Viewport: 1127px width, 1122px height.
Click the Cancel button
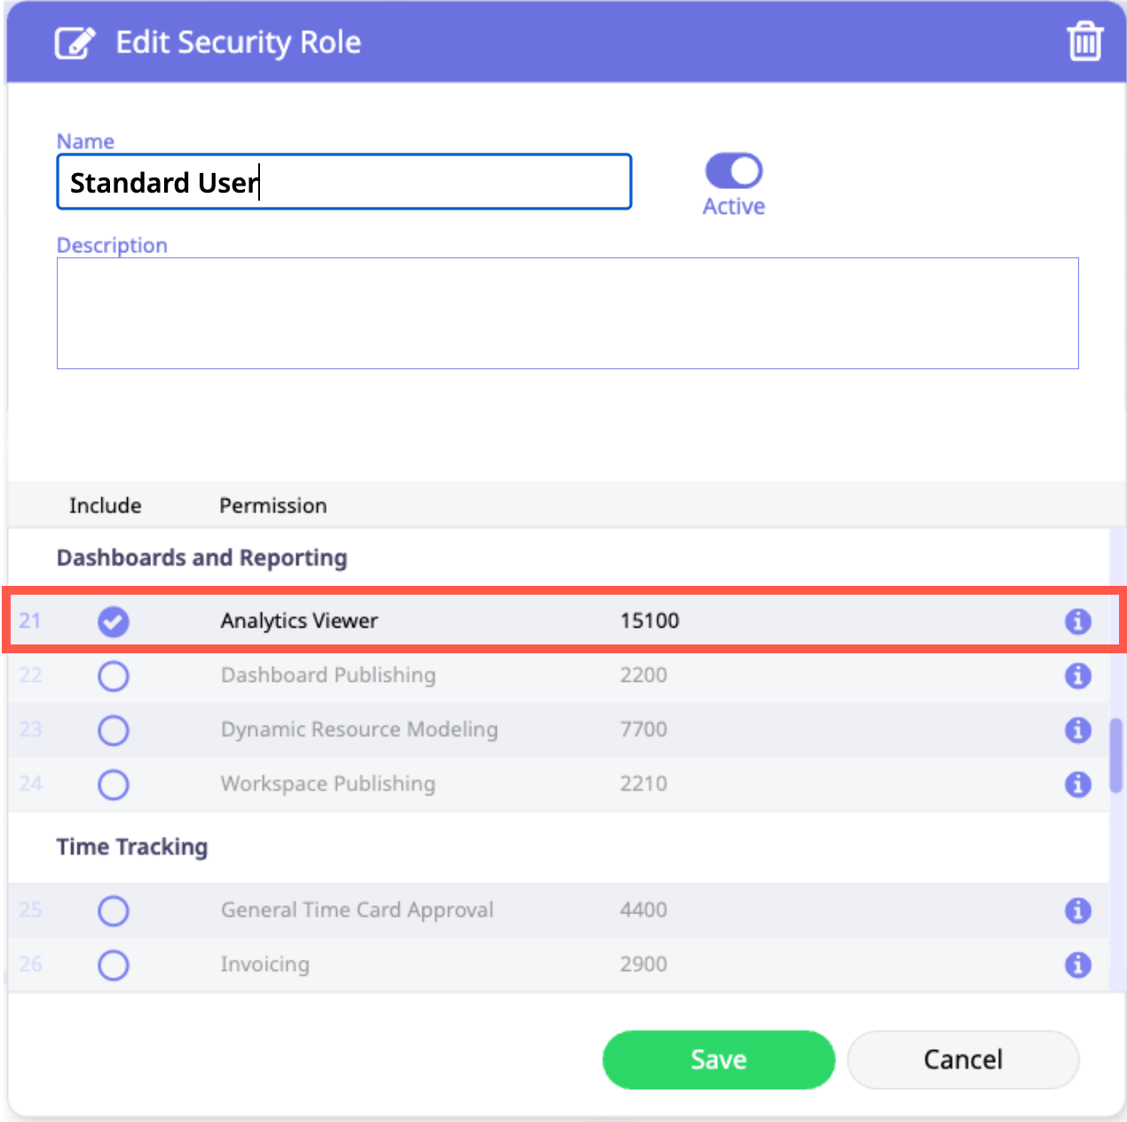[963, 1059]
